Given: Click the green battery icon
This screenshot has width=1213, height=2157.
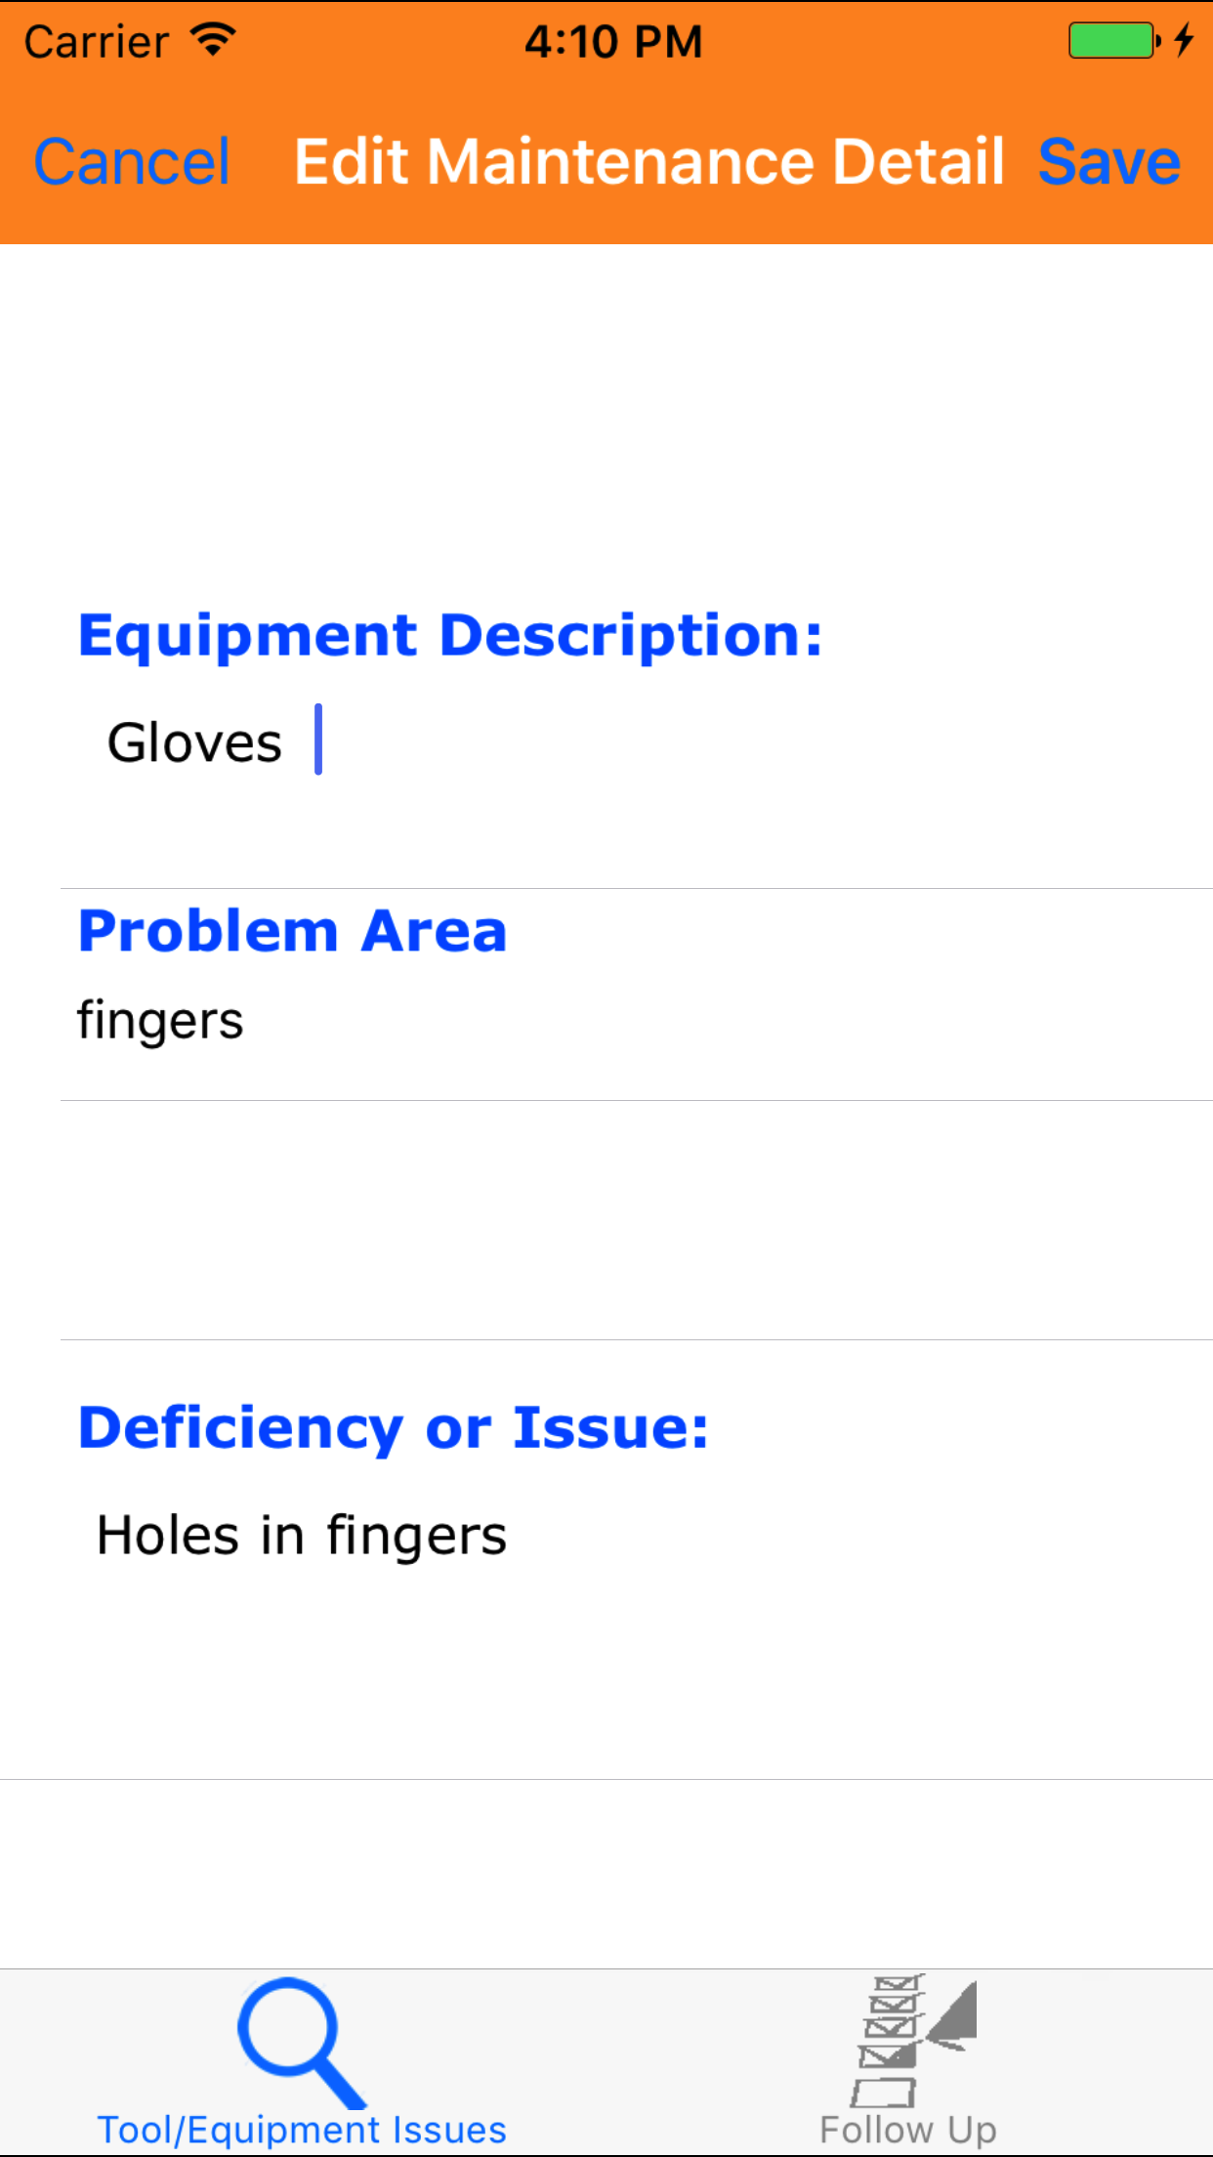Looking at the screenshot, I should [x=1112, y=41].
